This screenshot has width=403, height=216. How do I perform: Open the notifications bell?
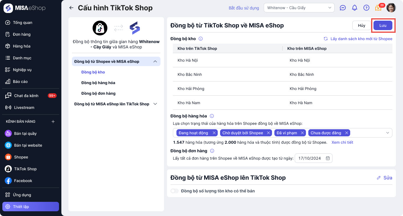tap(355, 8)
